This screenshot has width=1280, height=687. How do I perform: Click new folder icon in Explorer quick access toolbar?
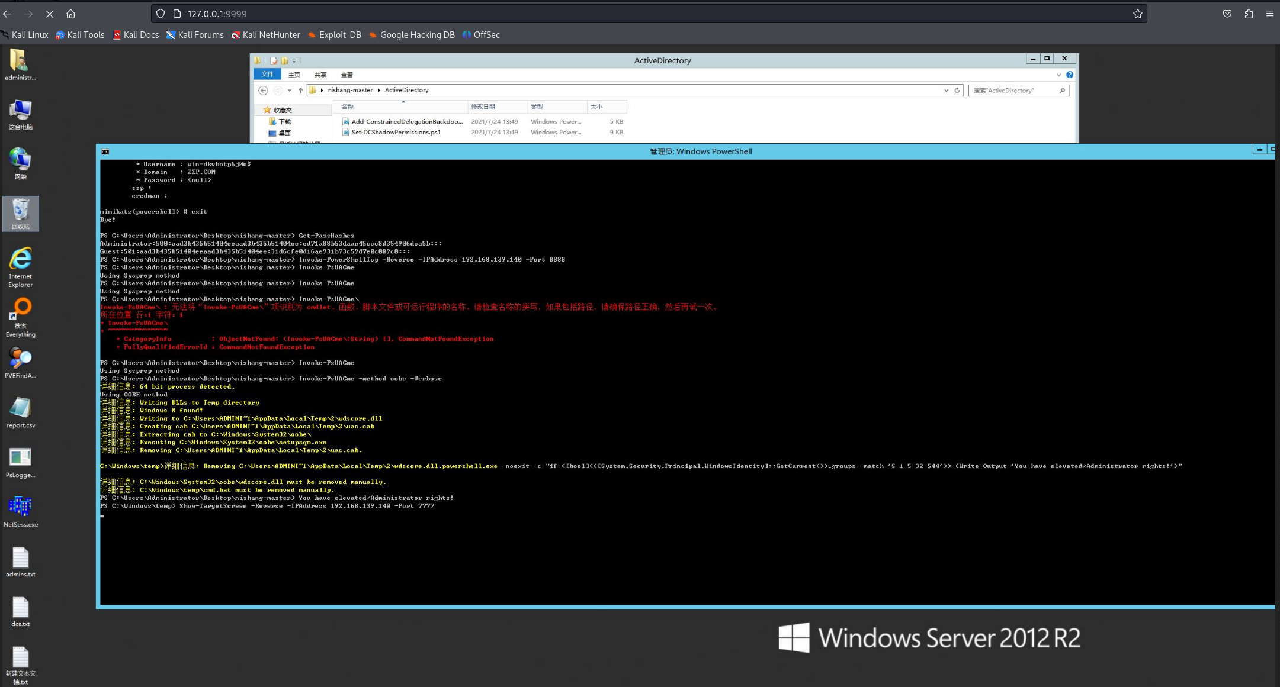pyautogui.click(x=284, y=60)
